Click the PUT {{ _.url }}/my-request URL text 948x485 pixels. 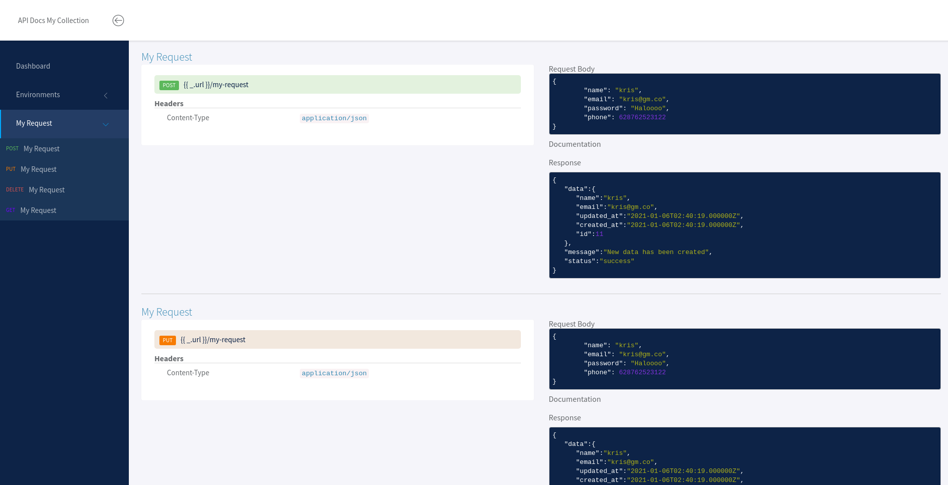click(213, 340)
